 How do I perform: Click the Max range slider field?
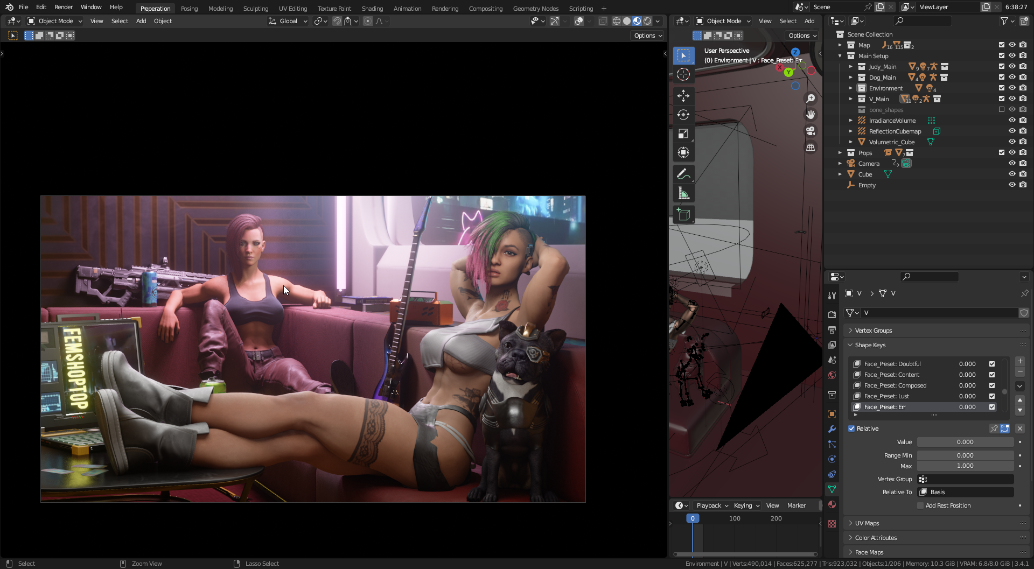(x=965, y=466)
